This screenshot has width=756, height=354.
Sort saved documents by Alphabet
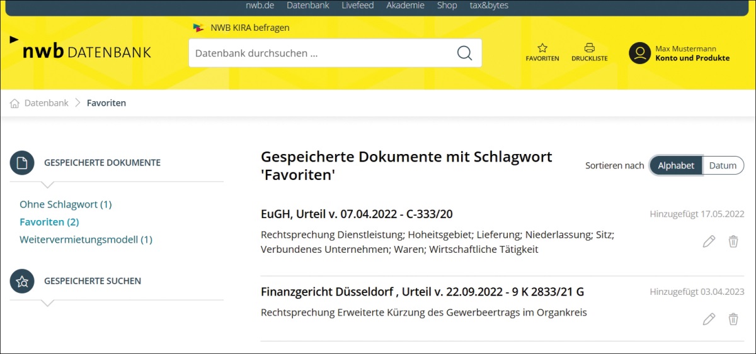point(676,165)
